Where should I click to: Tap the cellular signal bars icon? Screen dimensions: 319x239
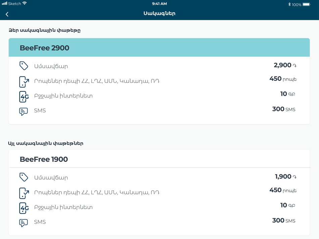tap(4, 3)
